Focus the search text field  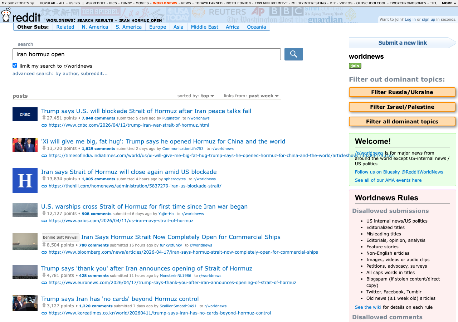pos(147,54)
